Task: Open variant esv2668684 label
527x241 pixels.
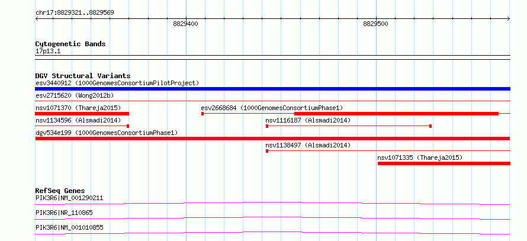Action: pyautogui.click(x=272, y=108)
